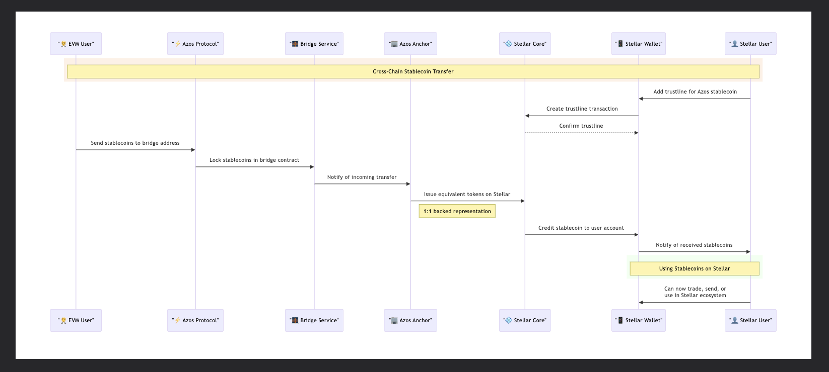Click the bridge icon in bottom Bridge Service box
Viewport: 829px width, 372px height.
pyautogui.click(x=295, y=320)
